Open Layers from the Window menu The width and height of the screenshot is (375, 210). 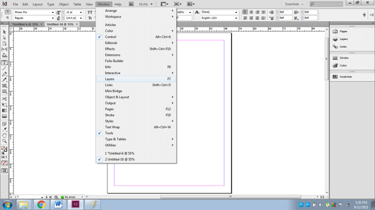[136, 79]
